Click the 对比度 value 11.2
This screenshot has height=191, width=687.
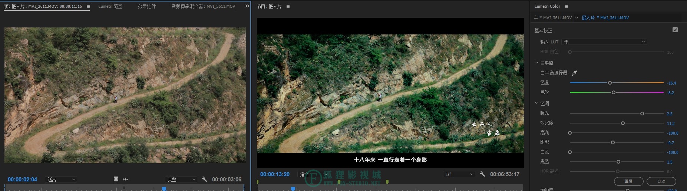pos(671,124)
